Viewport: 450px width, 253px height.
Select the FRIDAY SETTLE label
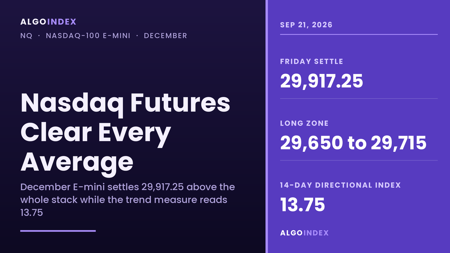pos(312,62)
